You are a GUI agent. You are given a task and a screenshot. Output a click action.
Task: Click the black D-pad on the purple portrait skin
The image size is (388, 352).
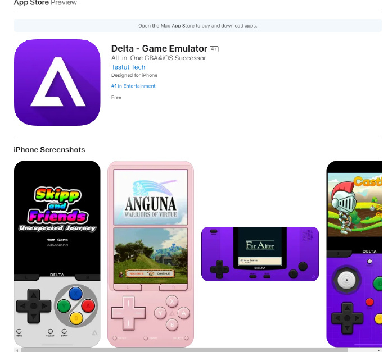click(347, 318)
